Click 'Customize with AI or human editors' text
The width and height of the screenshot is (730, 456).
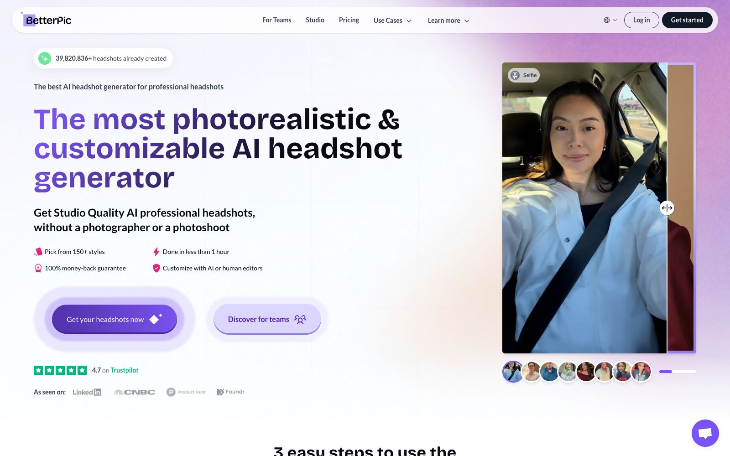click(213, 268)
